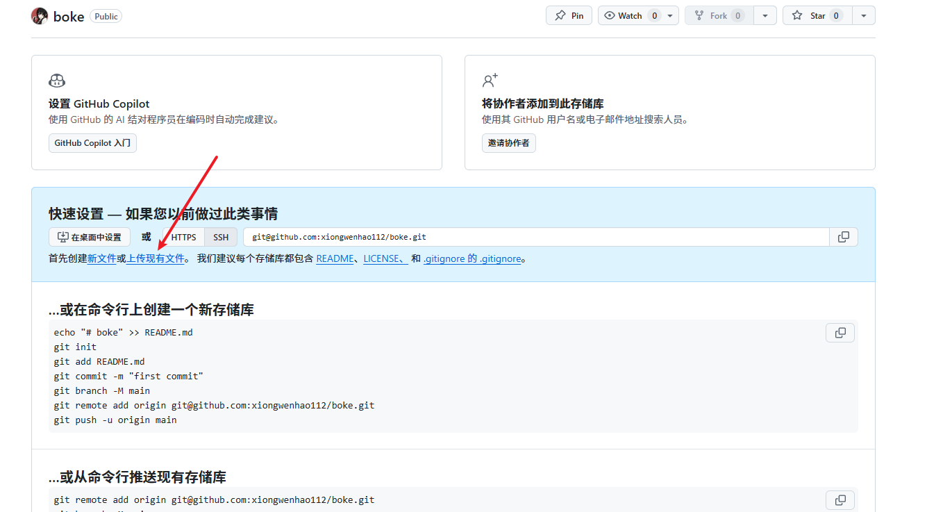Viewport: 927px width, 512px height.
Task: Click the 'git commit -m "first commit"' line
Action: [128, 376]
